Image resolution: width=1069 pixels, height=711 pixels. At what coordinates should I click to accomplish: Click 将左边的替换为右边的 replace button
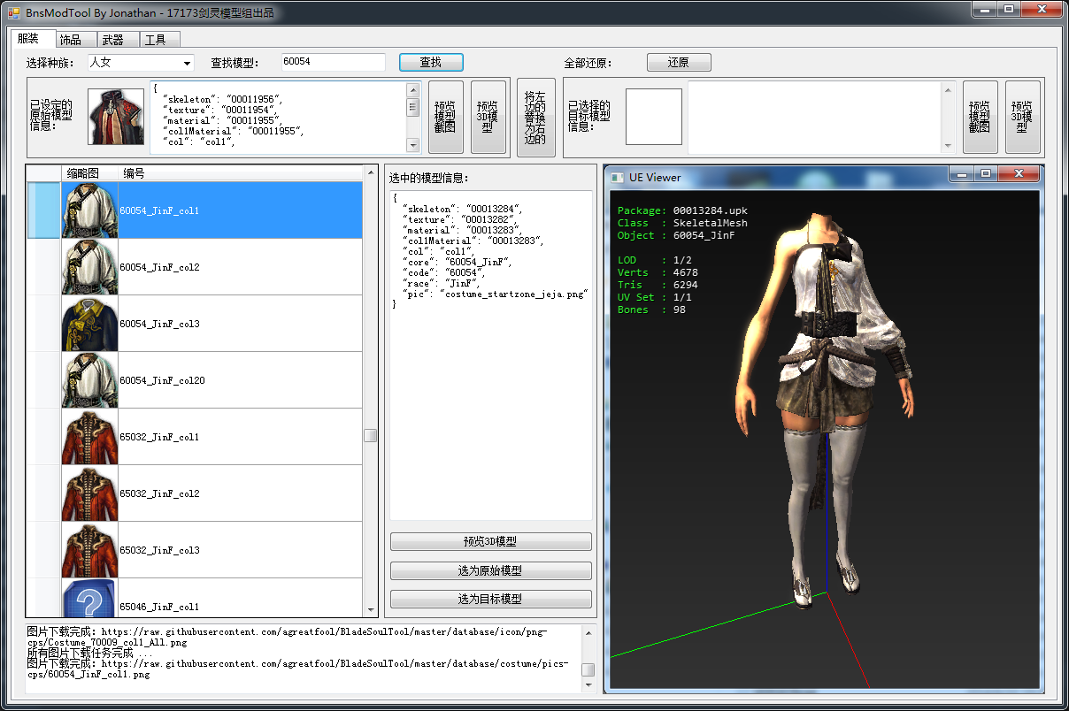click(x=536, y=117)
